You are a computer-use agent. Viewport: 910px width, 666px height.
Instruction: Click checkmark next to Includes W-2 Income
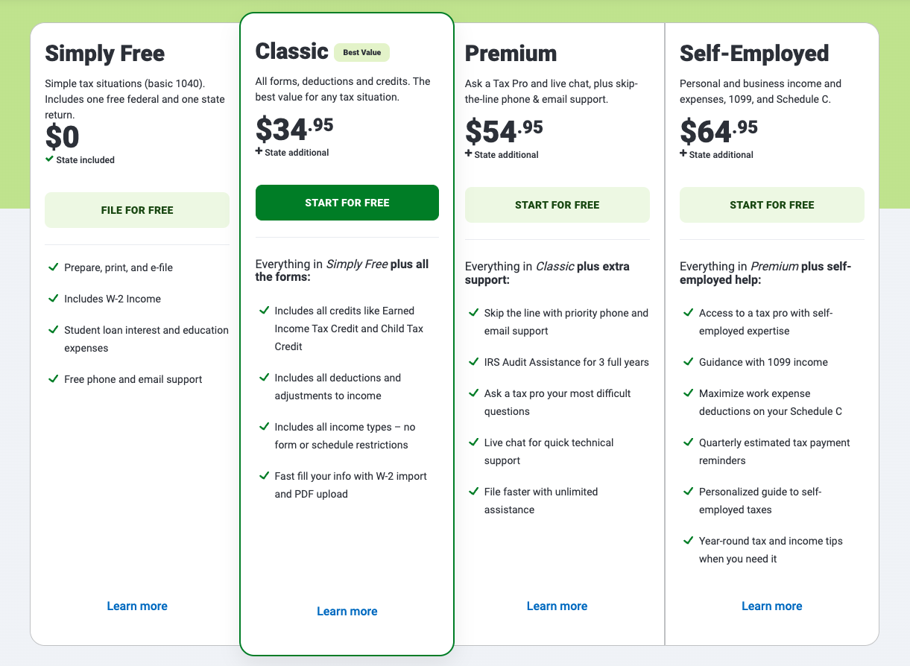[x=53, y=298]
